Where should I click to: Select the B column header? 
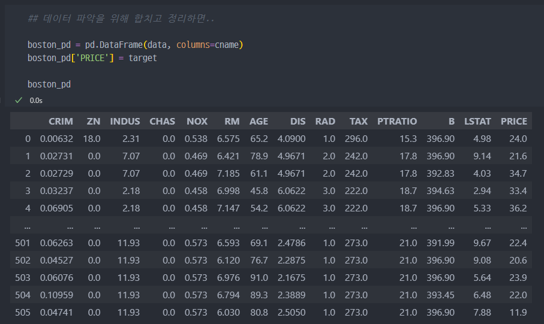point(452,122)
